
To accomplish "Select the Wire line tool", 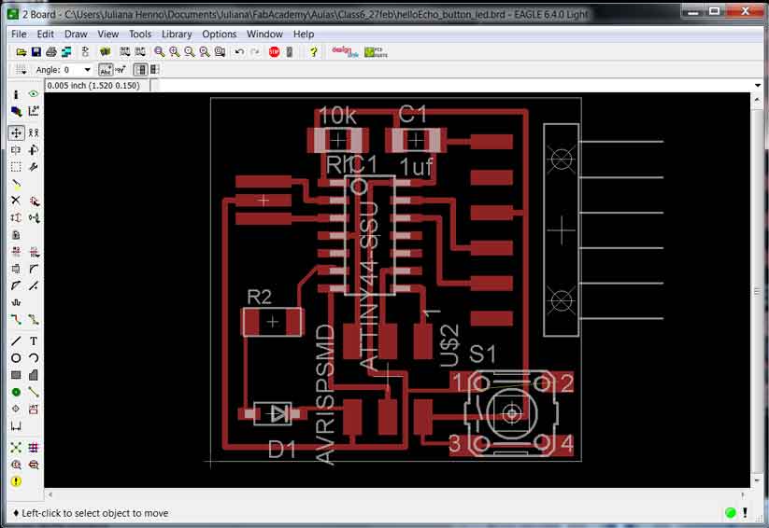I will [16, 340].
